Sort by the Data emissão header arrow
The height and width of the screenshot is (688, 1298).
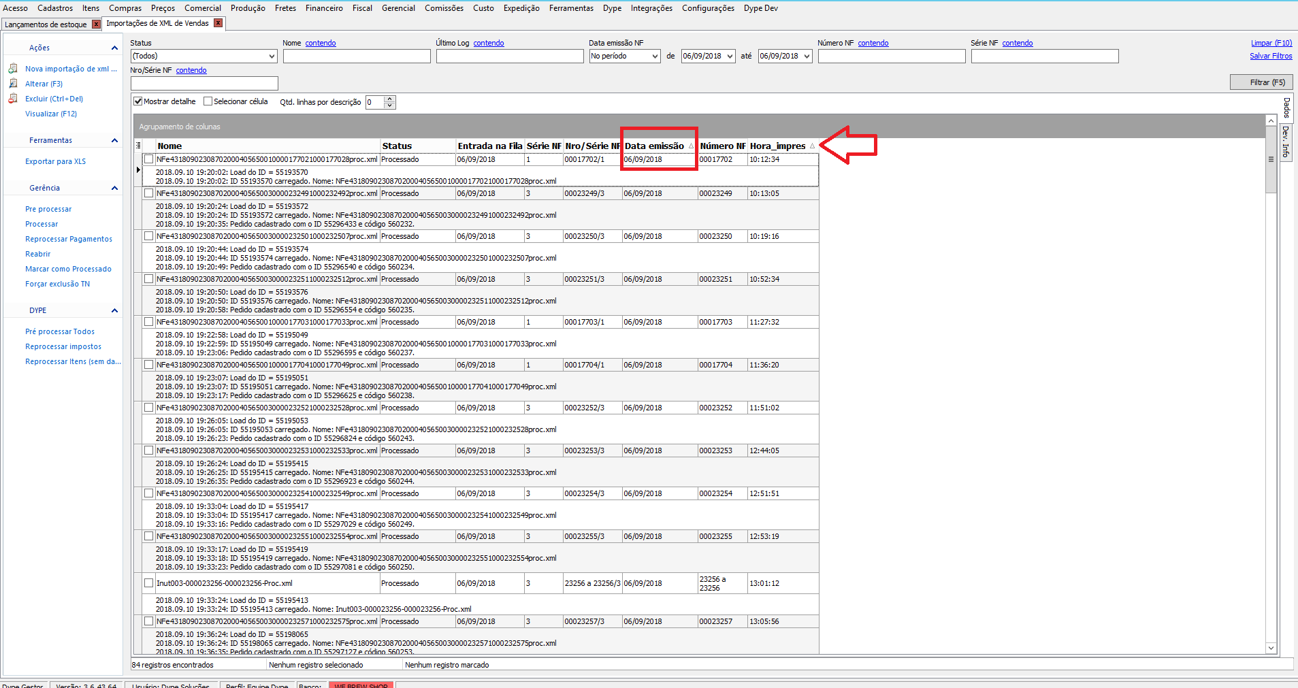(x=691, y=146)
